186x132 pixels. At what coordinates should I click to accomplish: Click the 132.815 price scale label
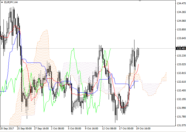pos(181,73)
